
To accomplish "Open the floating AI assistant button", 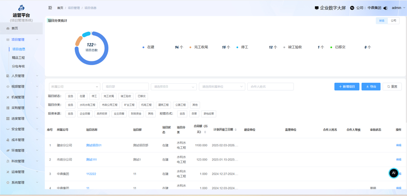I will 393,173.
